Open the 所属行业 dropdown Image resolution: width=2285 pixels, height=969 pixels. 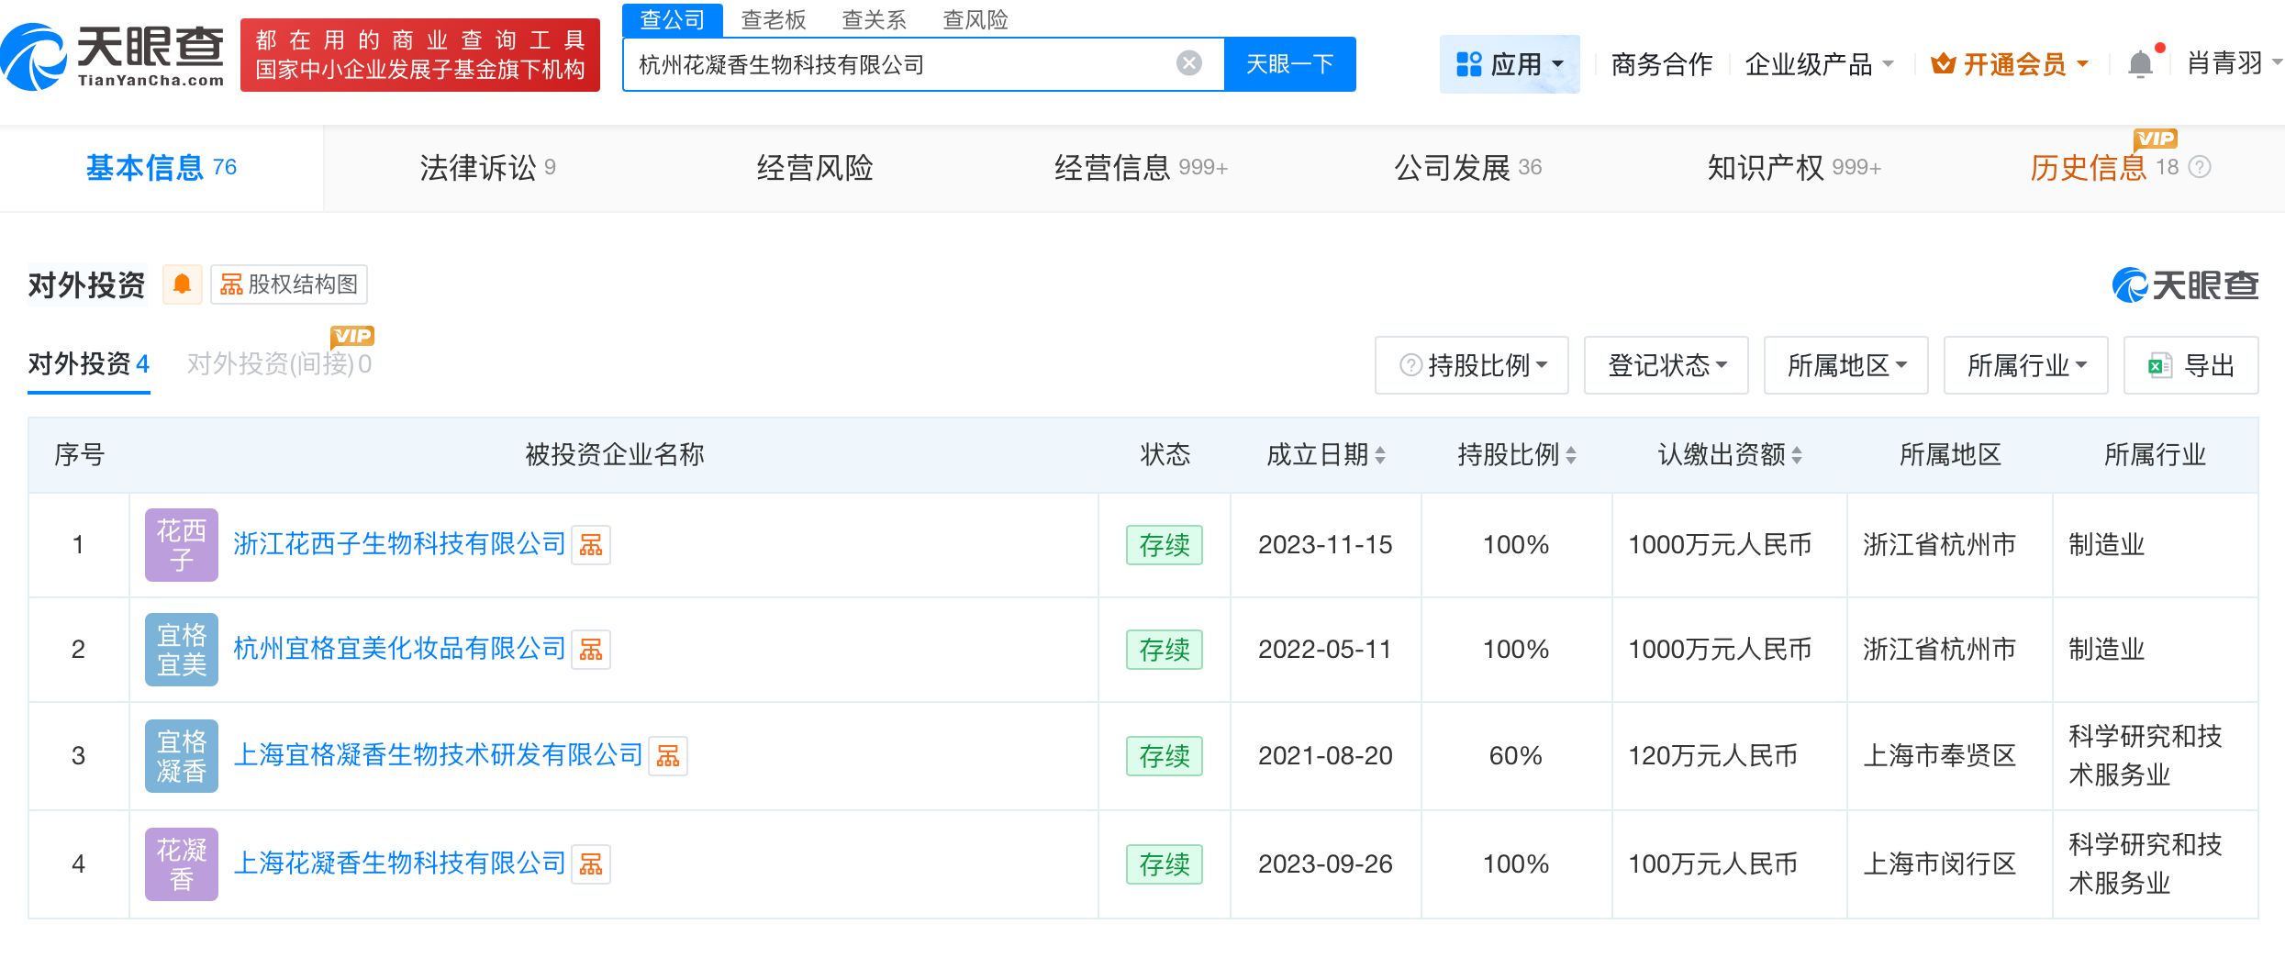pyautogui.click(x=2024, y=364)
